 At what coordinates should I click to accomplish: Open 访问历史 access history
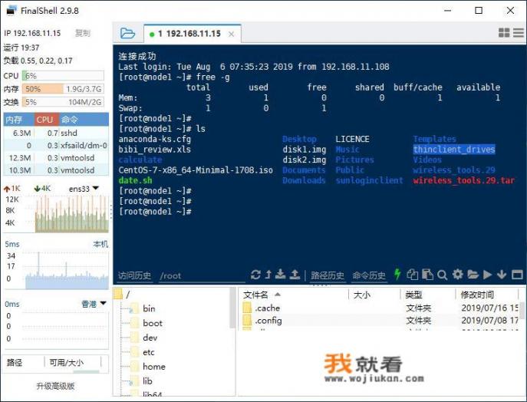[134, 275]
